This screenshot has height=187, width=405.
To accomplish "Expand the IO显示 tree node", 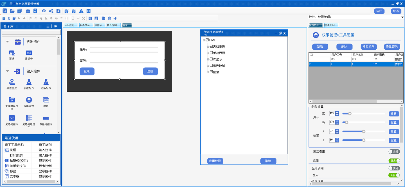I will tap(208, 59).
